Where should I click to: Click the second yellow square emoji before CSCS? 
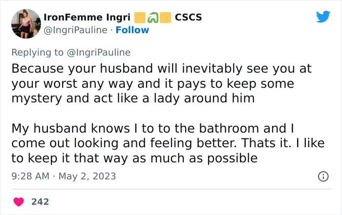pos(165,18)
